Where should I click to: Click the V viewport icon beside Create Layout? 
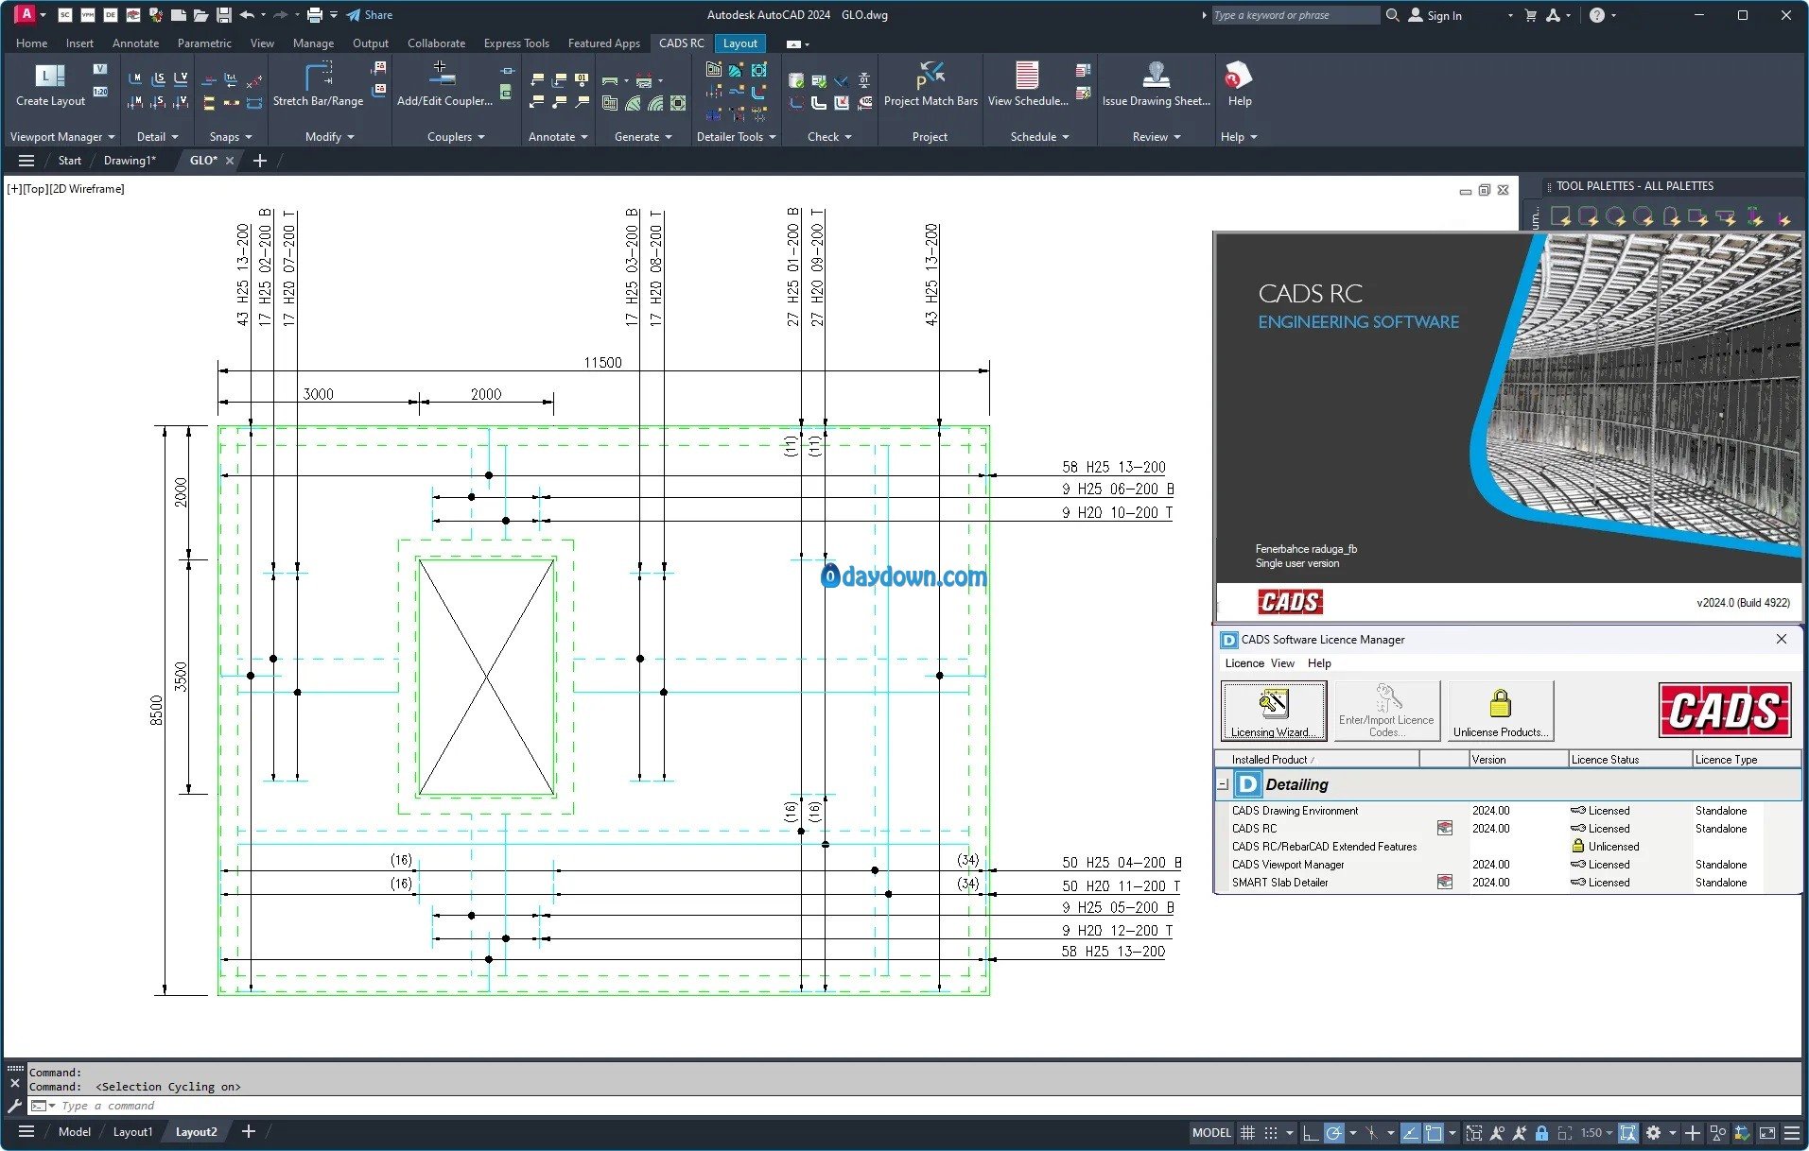click(x=100, y=69)
